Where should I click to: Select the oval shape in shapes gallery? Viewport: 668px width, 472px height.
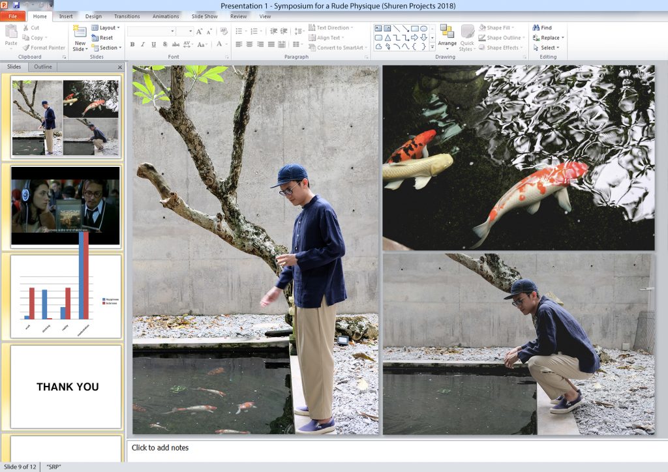click(x=423, y=29)
